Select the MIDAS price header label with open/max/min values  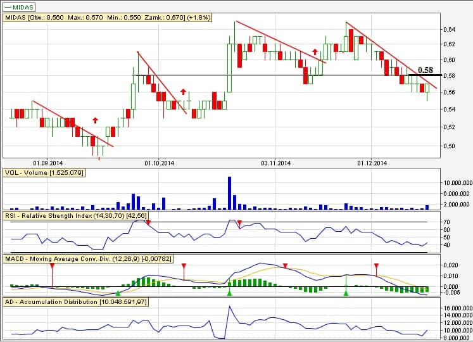[x=108, y=18]
